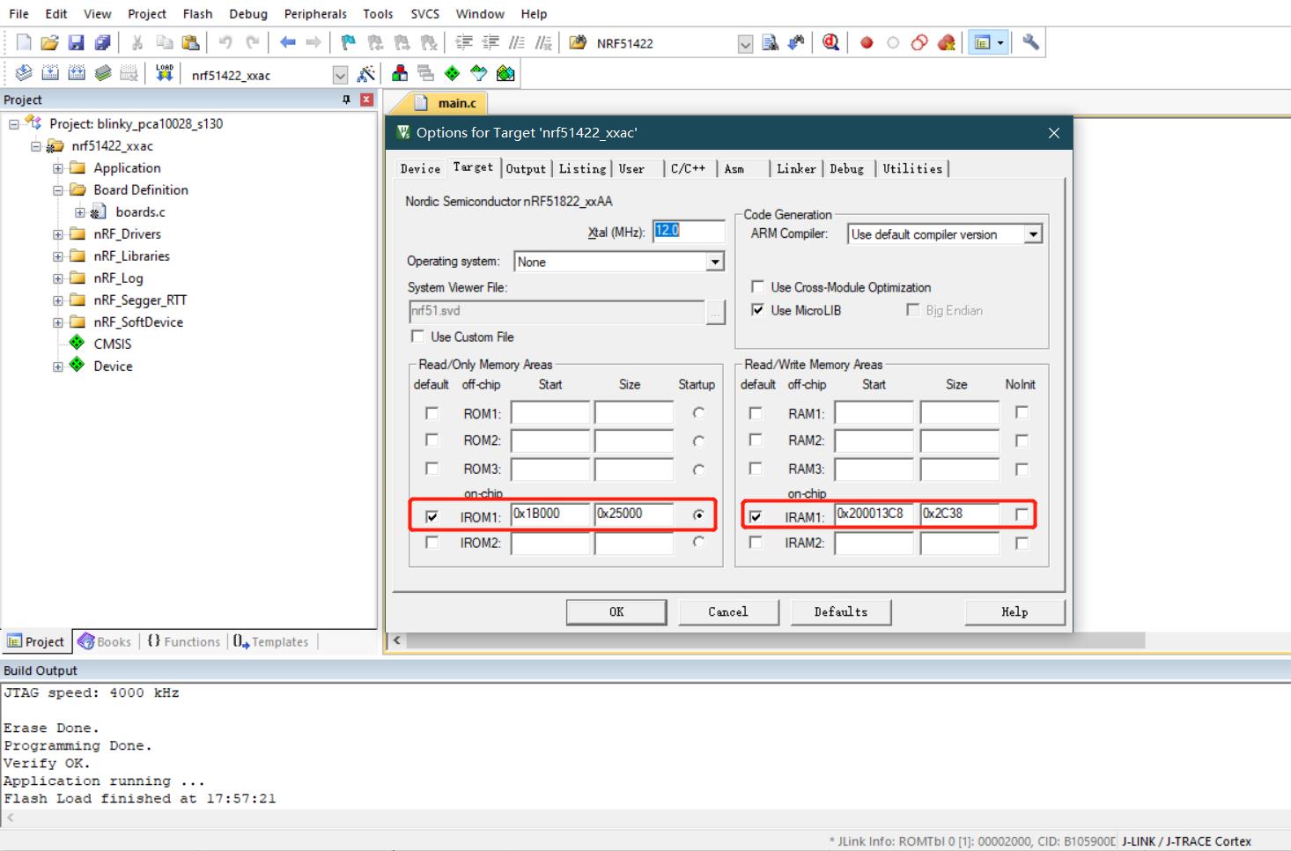
Task: Click the Cancel button
Action: tap(728, 611)
